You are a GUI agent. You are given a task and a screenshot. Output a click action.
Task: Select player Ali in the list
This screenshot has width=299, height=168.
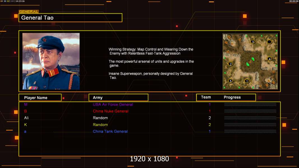click(26, 118)
